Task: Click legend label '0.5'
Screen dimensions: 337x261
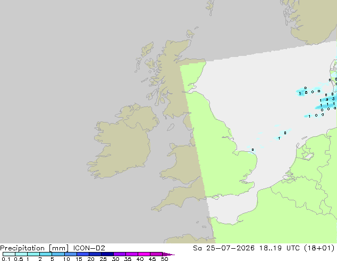Action: [x=18, y=259]
